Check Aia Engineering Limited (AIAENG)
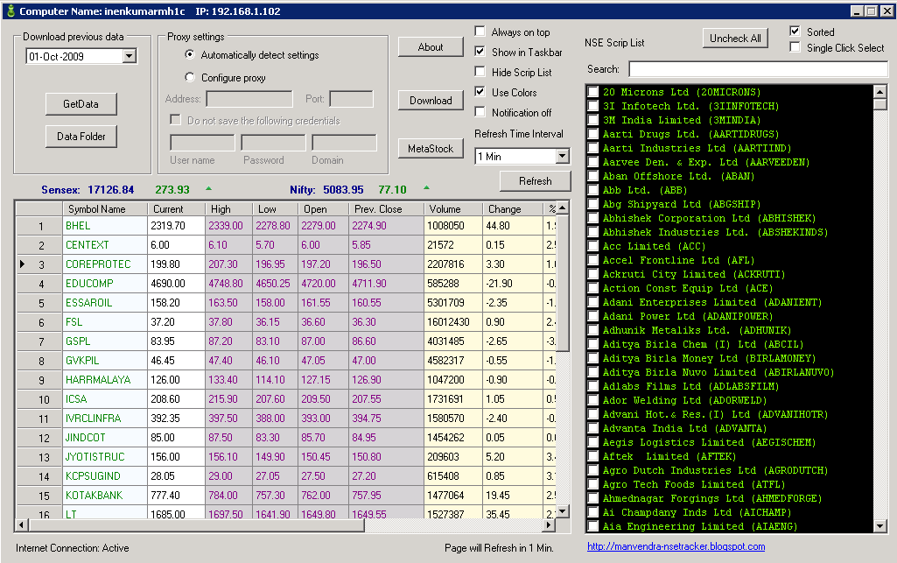This screenshot has width=897, height=563. tap(593, 526)
